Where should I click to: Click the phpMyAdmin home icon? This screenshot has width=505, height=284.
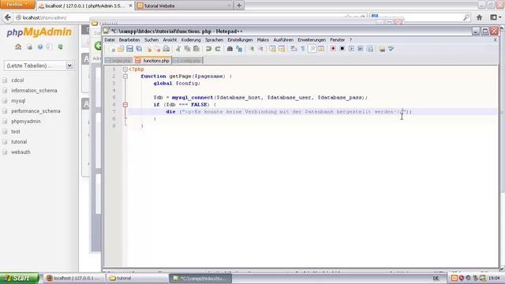(x=18, y=47)
